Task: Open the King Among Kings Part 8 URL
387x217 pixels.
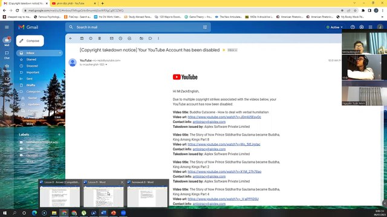Action: (224, 145)
